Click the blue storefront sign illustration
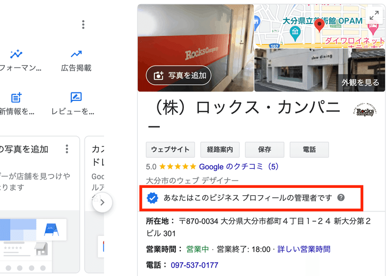This screenshot has width=391, height=276. click(51, 230)
